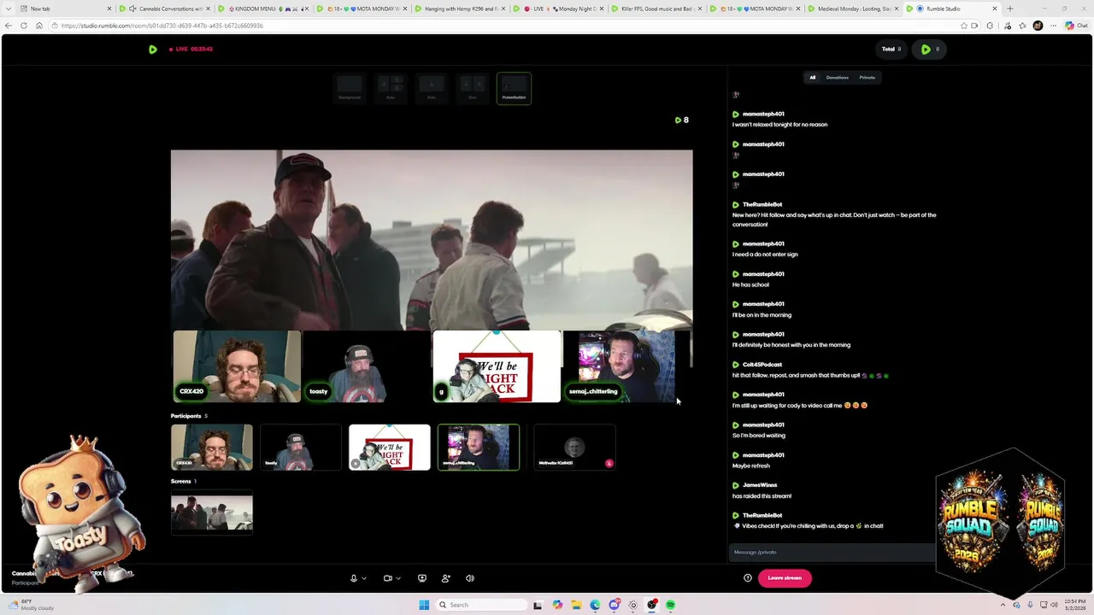Open the help question mark icon
This screenshot has height=615, width=1094.
click(748, 578)
